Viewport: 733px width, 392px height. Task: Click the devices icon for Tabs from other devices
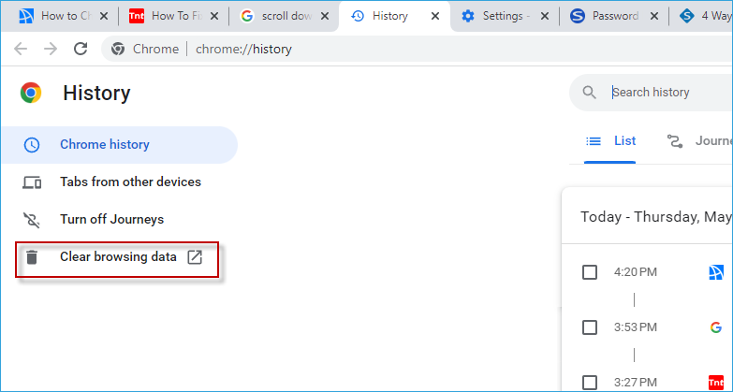[x=32, y=182]
